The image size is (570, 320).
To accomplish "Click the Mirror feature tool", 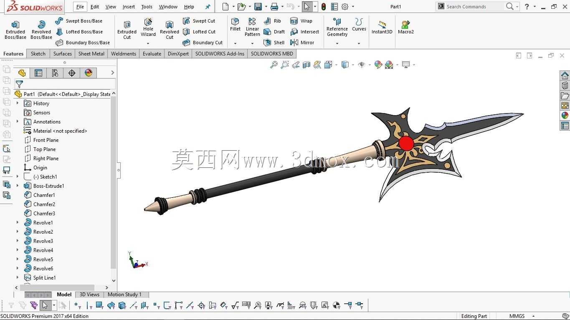I will click(x=302, y=43).
